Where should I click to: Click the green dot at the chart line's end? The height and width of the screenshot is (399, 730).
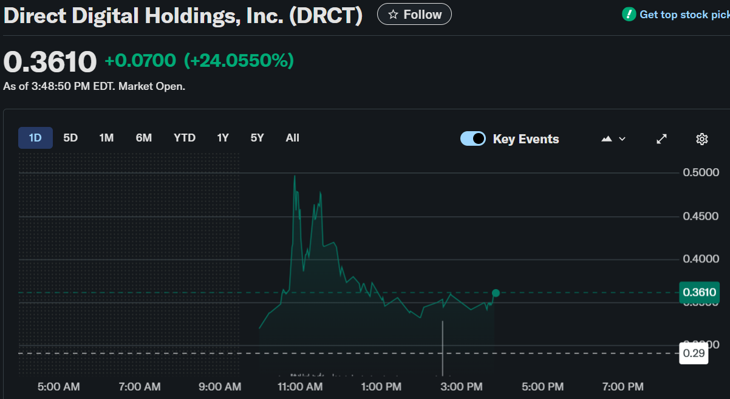(x=496, y=293)
